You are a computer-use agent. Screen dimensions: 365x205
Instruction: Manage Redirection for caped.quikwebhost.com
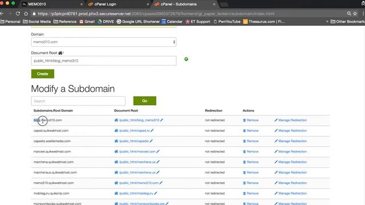pos(290,130)
